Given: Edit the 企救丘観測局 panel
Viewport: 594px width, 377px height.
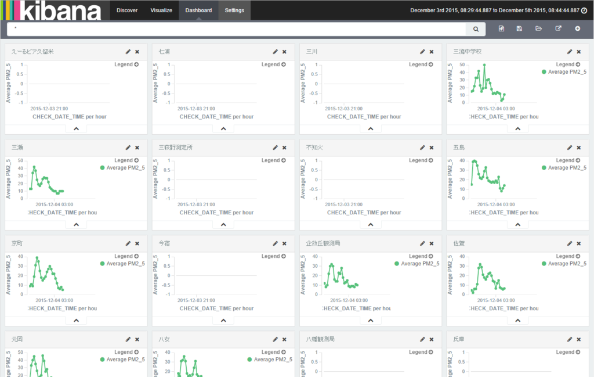Looking at the screenshot, I should pyautogui.click(x=422, y=243).
